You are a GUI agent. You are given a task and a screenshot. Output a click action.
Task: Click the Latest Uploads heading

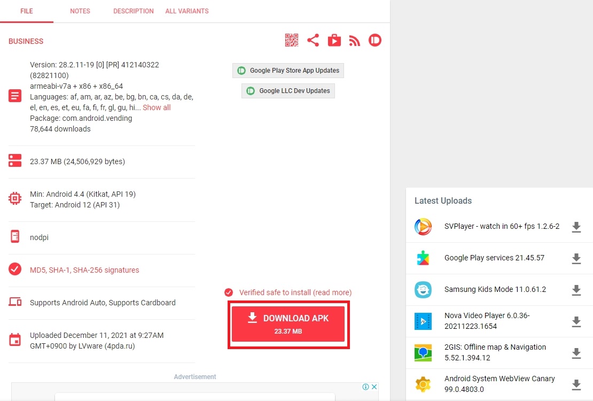443,200
